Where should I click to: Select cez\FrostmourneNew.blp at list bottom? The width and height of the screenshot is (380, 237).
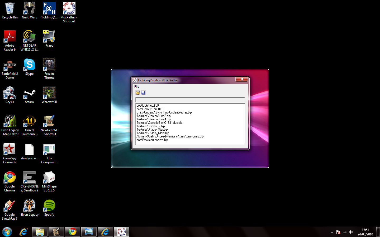[152, 140]
